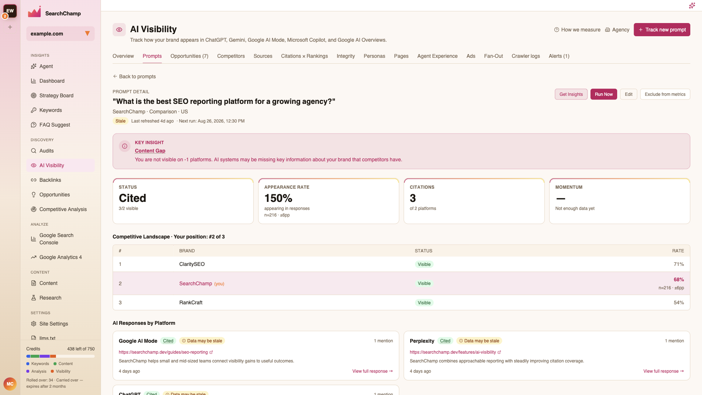Screen dimensions: 702x395
Task: Open the Site Settings gear icon
Action: click(34, 324)
